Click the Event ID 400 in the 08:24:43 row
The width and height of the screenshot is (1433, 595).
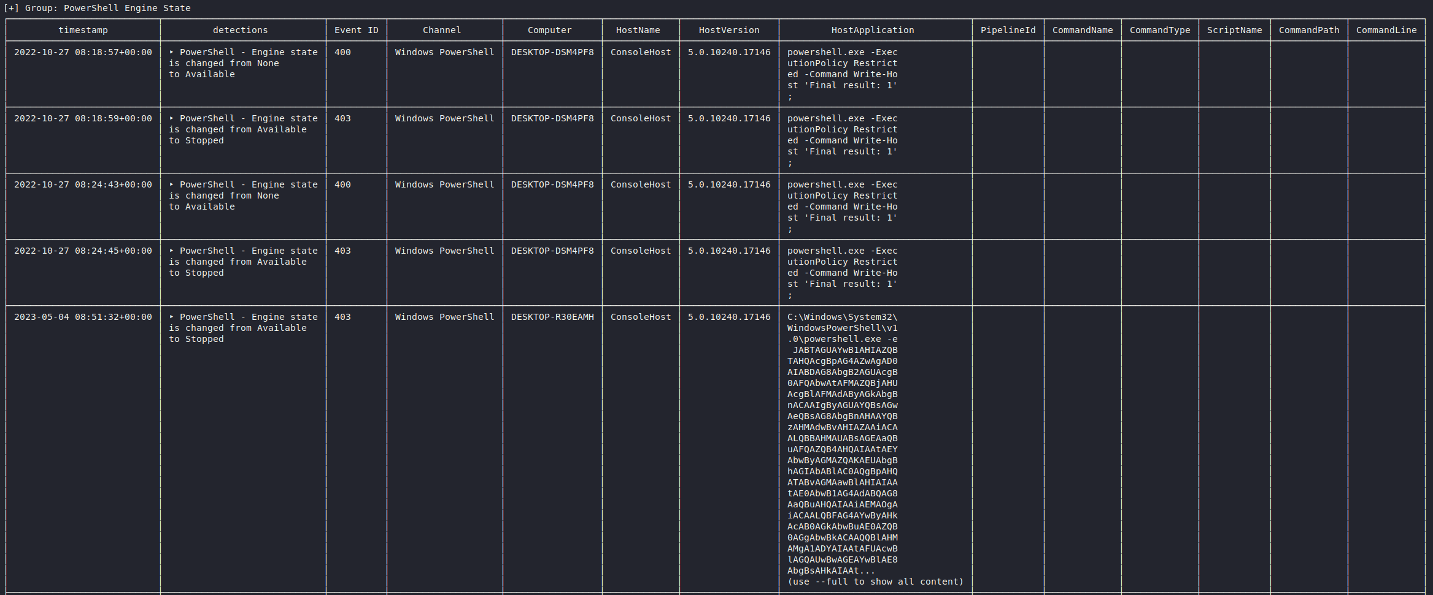[342, 185]
